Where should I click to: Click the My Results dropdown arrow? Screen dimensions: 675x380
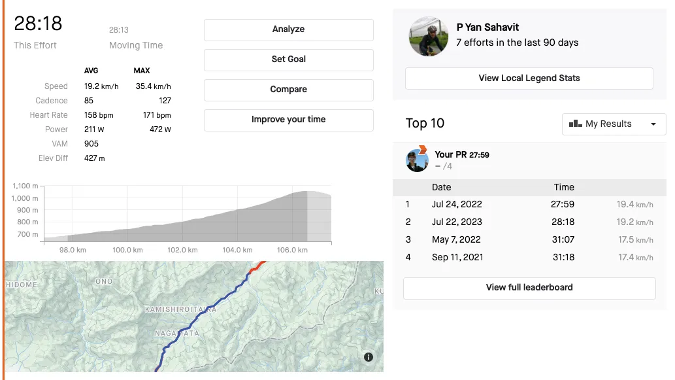653,124
